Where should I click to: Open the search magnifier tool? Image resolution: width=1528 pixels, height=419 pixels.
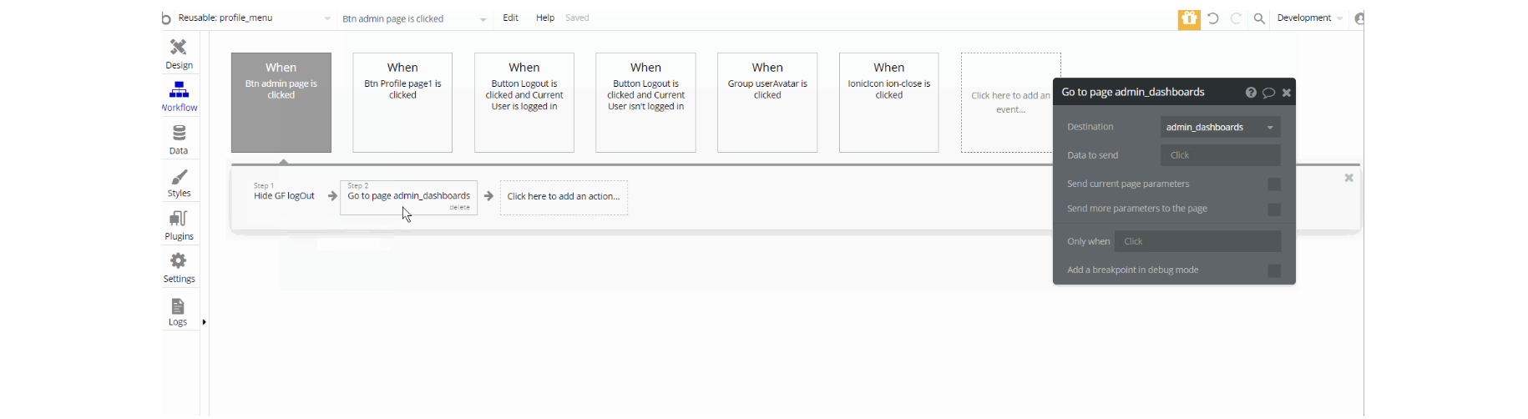pos(1259,18)
